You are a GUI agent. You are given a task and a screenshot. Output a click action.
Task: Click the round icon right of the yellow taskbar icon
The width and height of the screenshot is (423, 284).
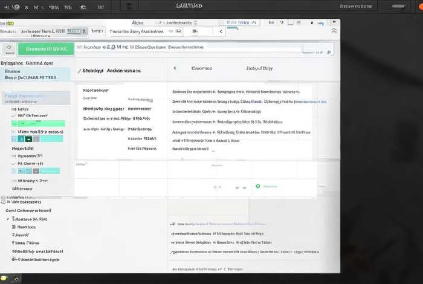[16, 279]
